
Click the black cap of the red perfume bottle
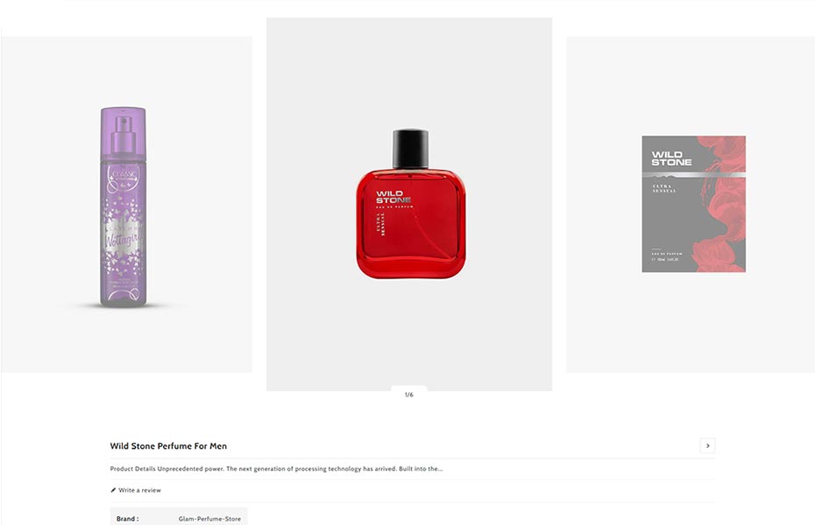pos(410,149)
